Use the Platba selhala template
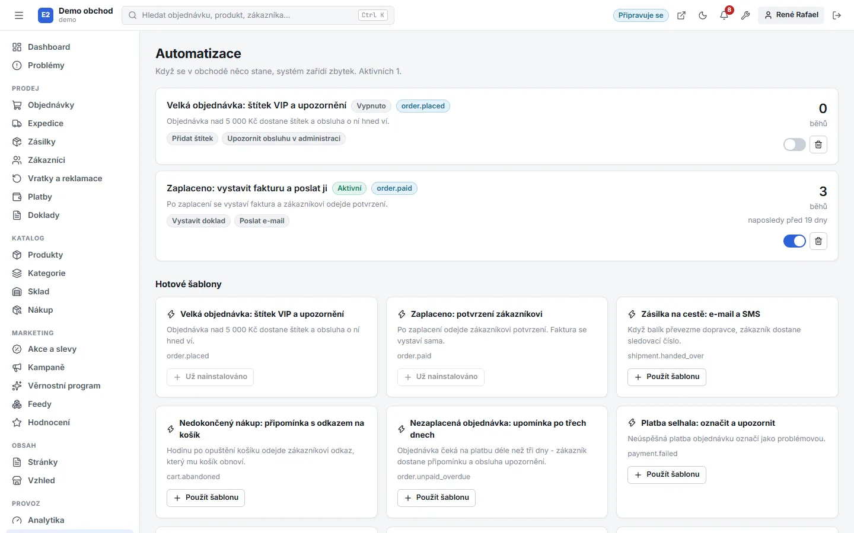854x533 pixels. pos(667,474)
